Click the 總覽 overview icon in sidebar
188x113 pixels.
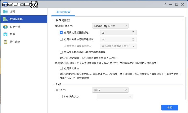click(x=5, y=12)
